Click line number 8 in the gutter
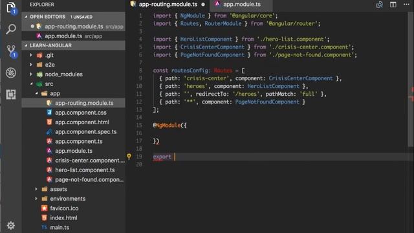 tap(140, 71)
